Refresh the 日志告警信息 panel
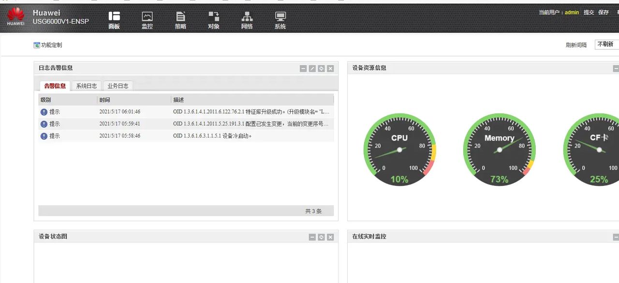Screen dimensions: 619x283 pyautogui.click(x=321, y=68)
